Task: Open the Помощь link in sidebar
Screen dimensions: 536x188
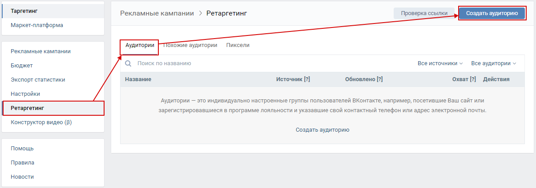Action: 53,149
